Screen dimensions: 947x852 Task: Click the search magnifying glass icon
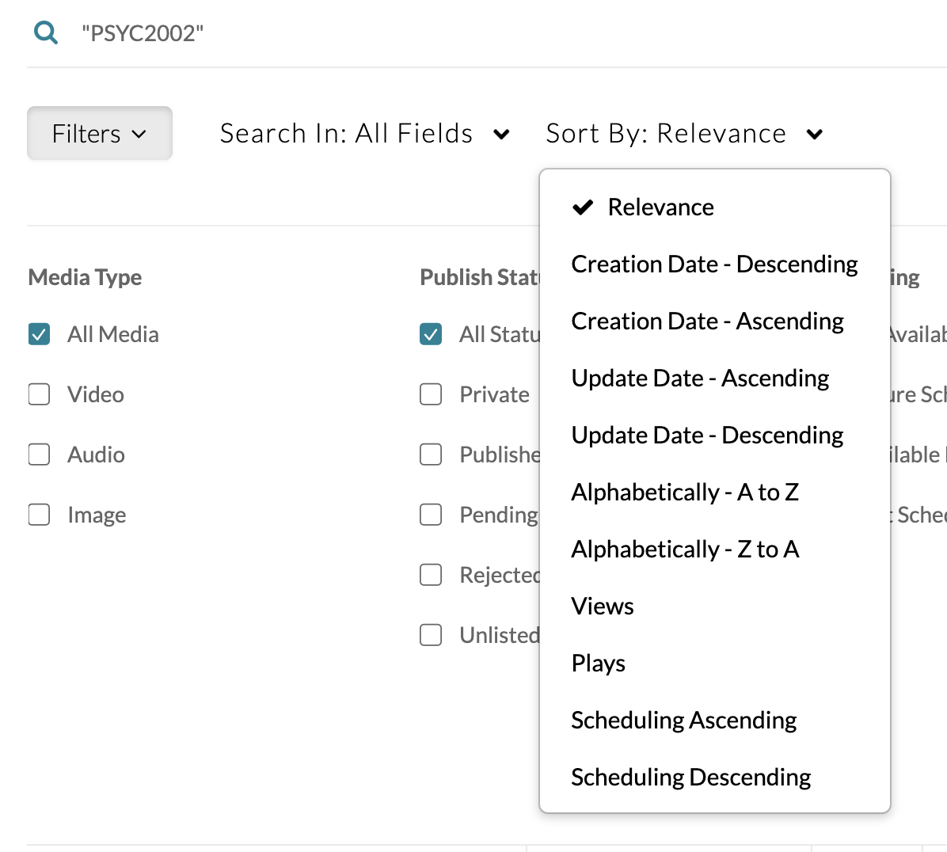(x=46, y=33)
